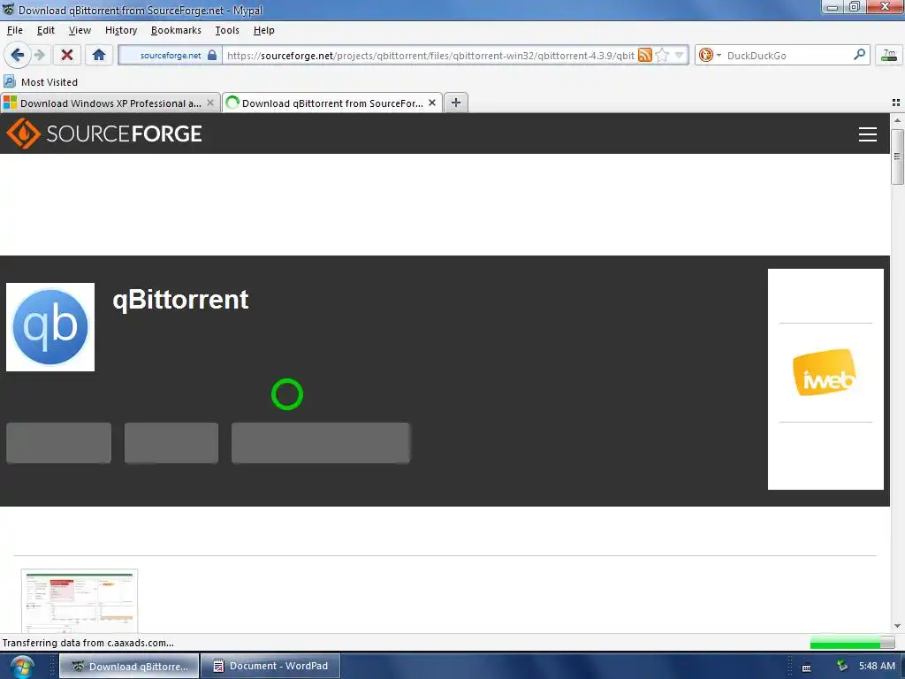Click the qBittorrent project title

(180, 300)
